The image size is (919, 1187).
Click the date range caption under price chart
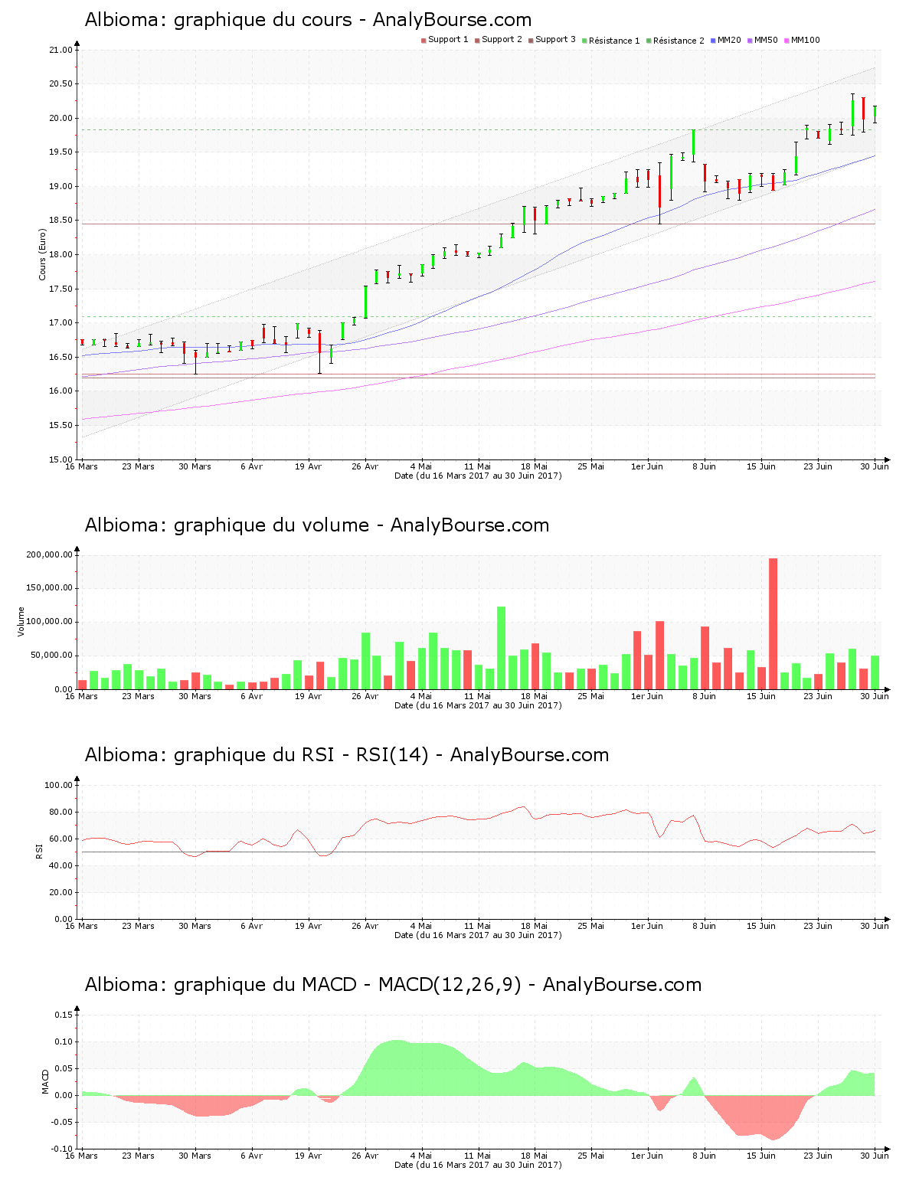478,476
